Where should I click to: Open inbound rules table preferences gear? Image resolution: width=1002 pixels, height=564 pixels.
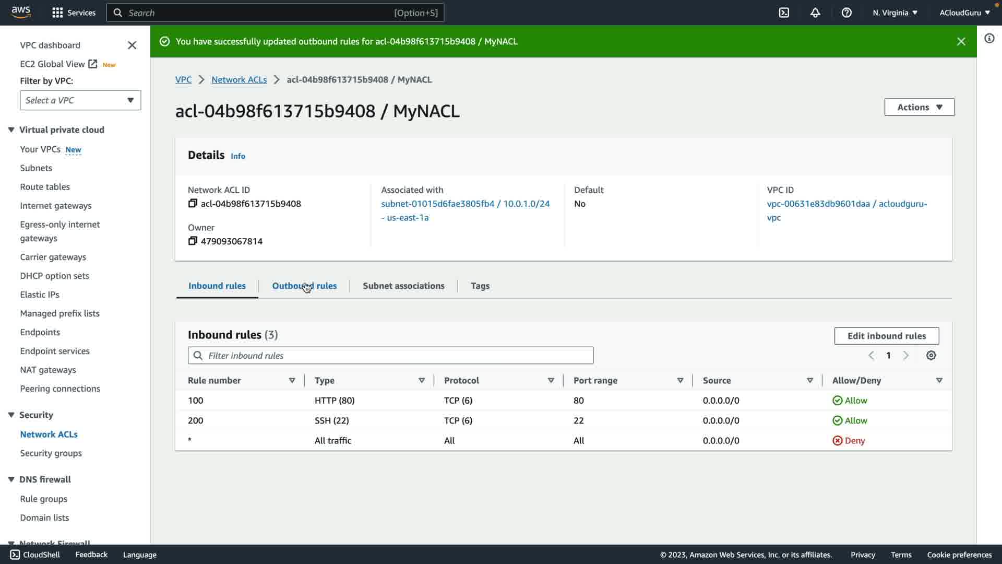click(931, 356)
